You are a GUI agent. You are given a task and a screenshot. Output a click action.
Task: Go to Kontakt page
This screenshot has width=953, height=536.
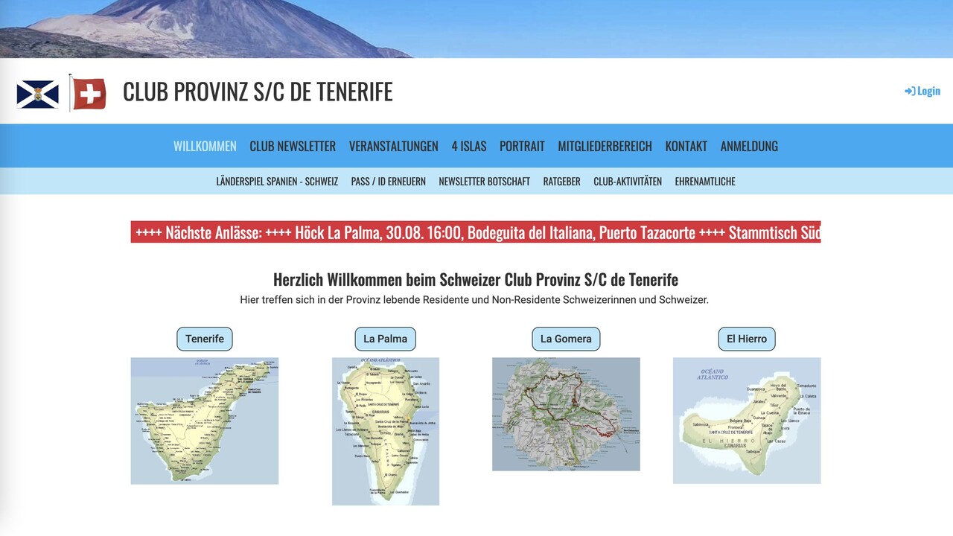686,146
